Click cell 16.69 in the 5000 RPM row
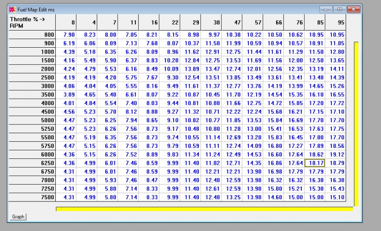 [x=294, y=120]
